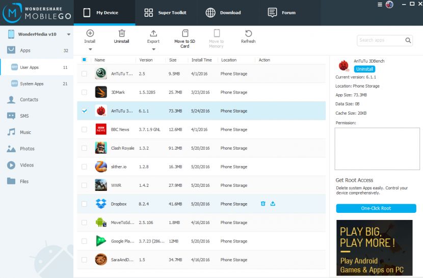Image resolution: width=423 pixels, height=278 pixels.
Task: Check the AnTuTu Tester row checkbox
Action: (x=84, y=74)
